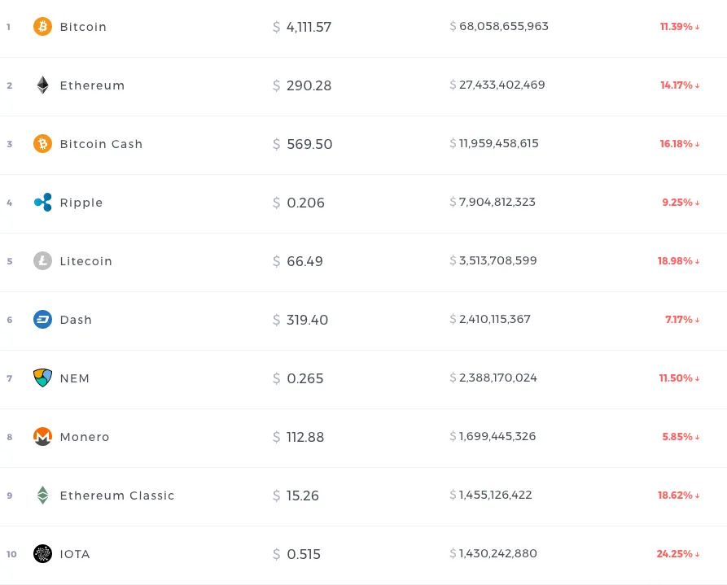
Task: Click the Ethereum Classic green logo icon
Action: tap(42, 496)
